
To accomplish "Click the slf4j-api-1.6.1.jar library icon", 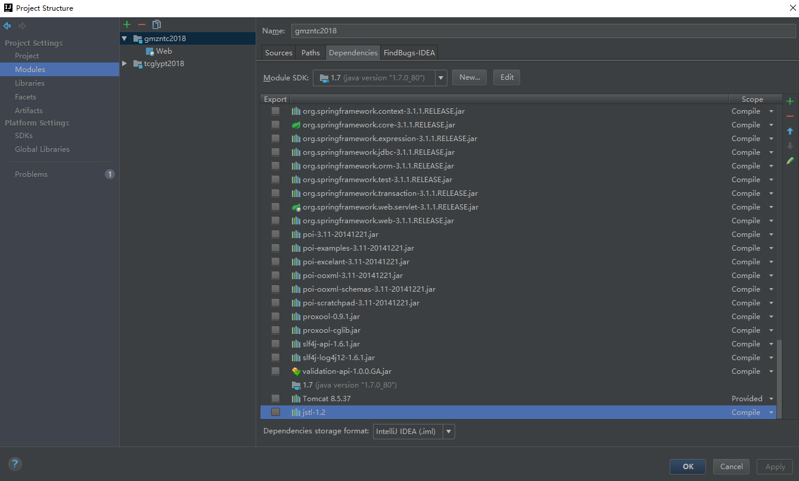I will click(296, 344).
